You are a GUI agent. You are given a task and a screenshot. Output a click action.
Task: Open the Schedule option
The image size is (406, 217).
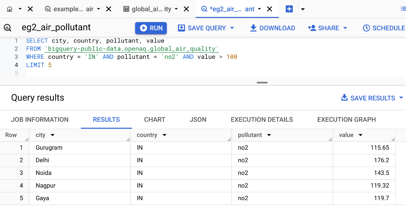(x=384, y=28)
